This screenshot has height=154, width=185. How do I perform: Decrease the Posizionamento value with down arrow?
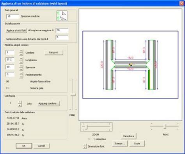pos(21,77)
